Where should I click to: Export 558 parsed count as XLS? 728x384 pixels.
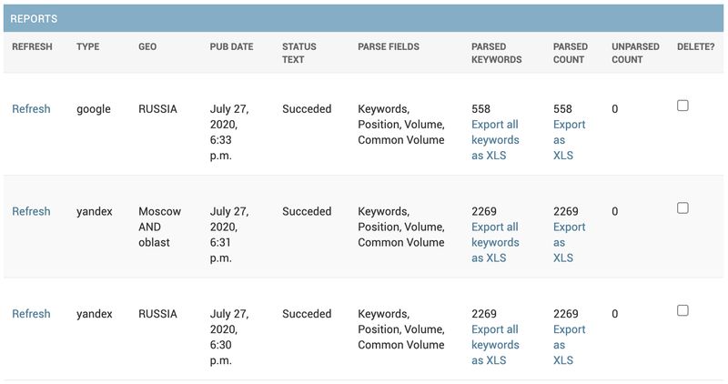(569, 140)
